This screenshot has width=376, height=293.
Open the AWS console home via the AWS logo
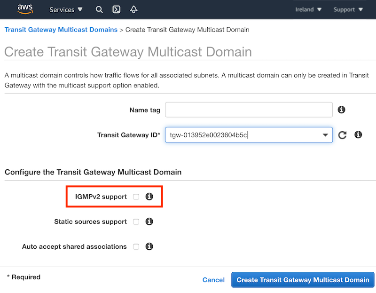click(x=25, y=9)
